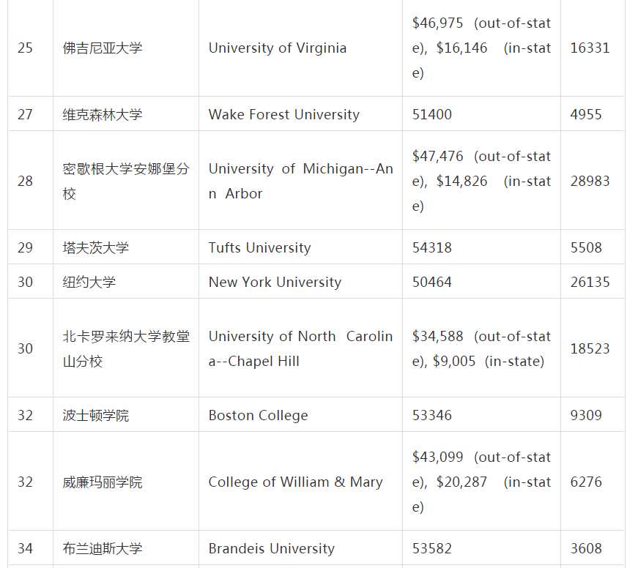The image size is (638, 568).
Task: Click the University of Virginia cell
Action: click(278, 48)
